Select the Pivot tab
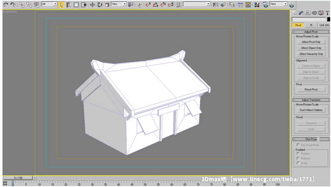 (x=298, y=25)
